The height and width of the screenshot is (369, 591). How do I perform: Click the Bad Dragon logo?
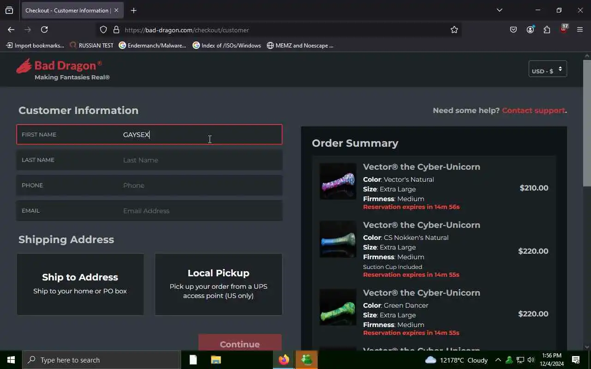click(x=63, y=69)
